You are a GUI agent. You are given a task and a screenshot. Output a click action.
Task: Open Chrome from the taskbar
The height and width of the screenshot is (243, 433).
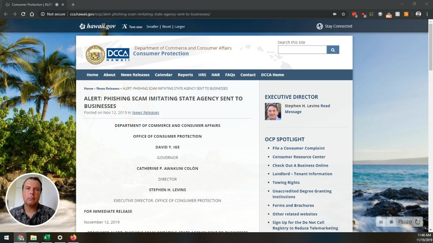tap(21, 238)
